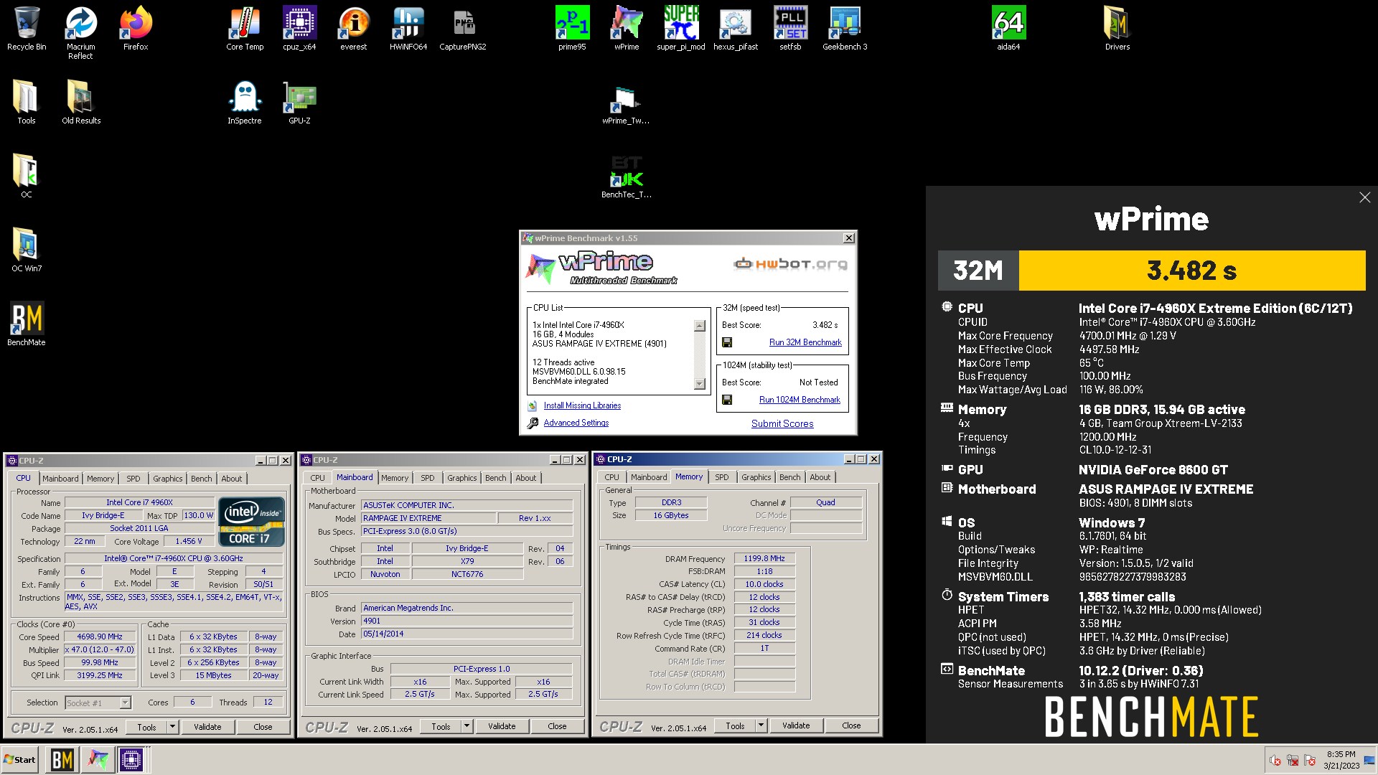Viewport: 1378px width, 775px height.
Task: Select CapturePNG2 desktop icon
Action: tap(463, 29)
